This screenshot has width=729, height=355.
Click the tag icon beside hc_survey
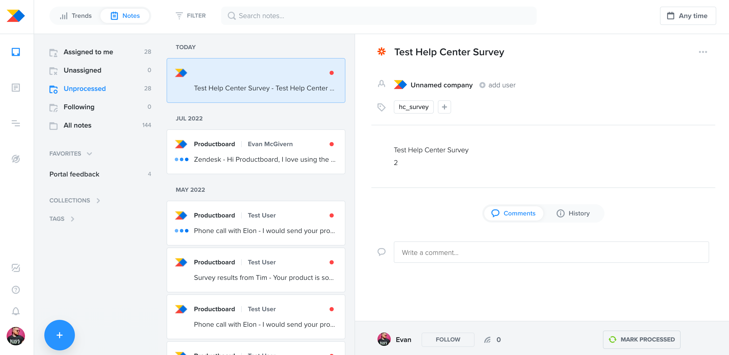pos(381,107)
